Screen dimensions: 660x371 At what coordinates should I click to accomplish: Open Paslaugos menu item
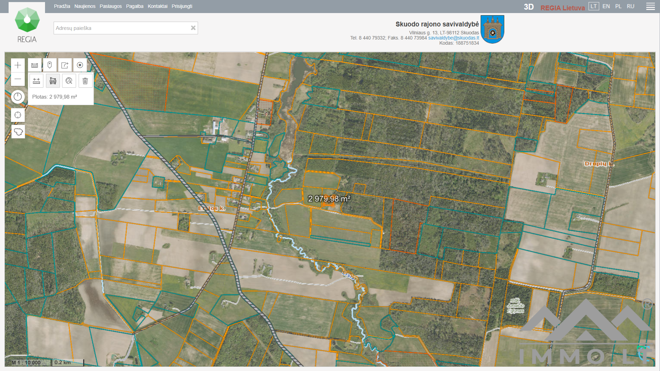(110, 7)
